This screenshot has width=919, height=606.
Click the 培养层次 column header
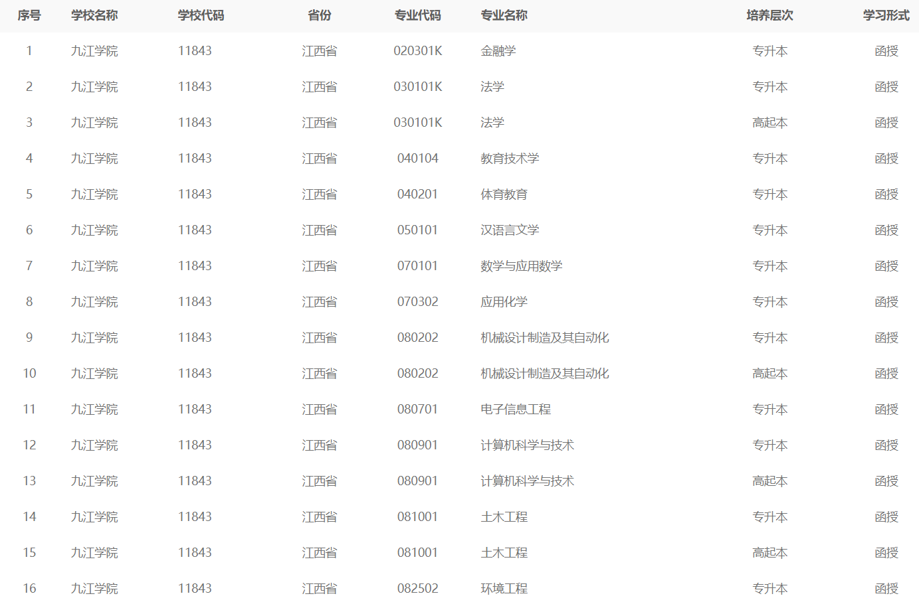(770, 15)
